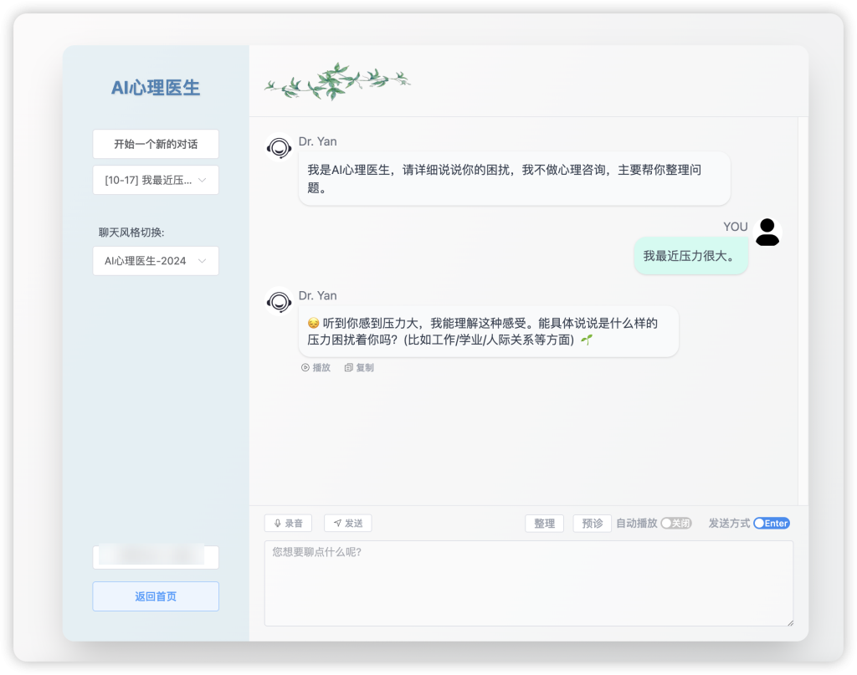Enable the 自动播放 auto-play switch
Image resolution: width=857 pixels, height=675 pixels.
675,524
